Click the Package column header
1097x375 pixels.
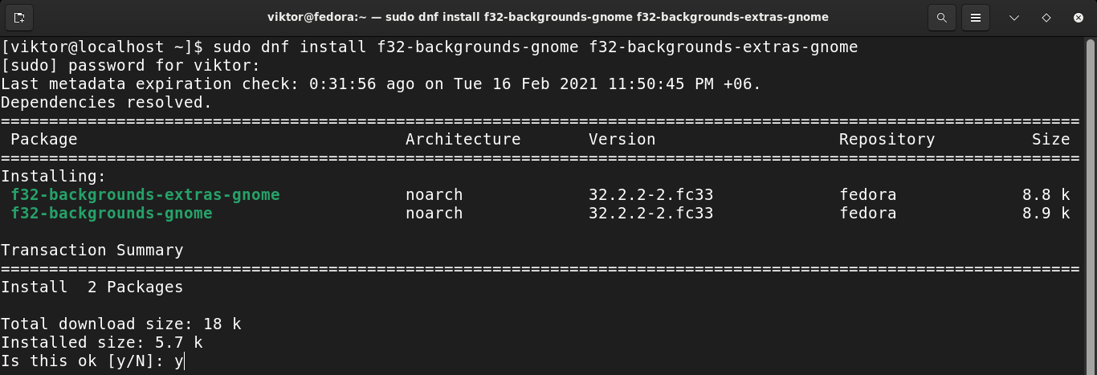click(x=43, y=139)
